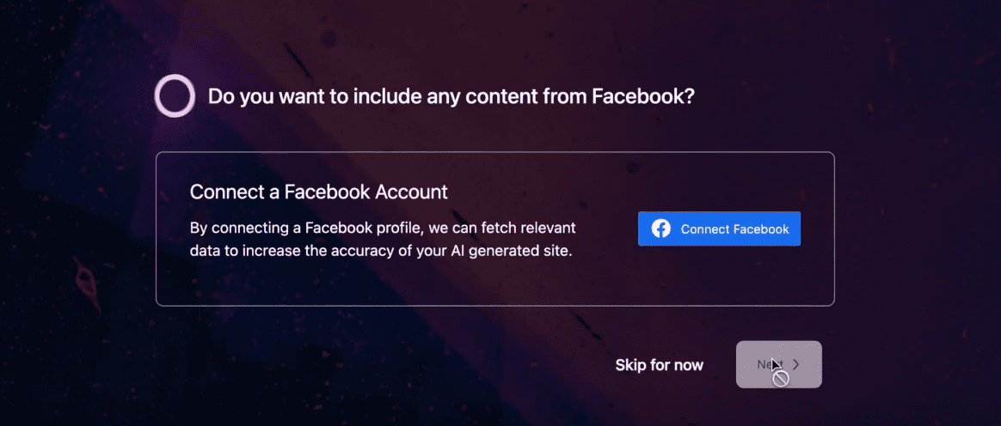
Task: Click the word "Facebook?" in the heading
Action: point(643,97)
